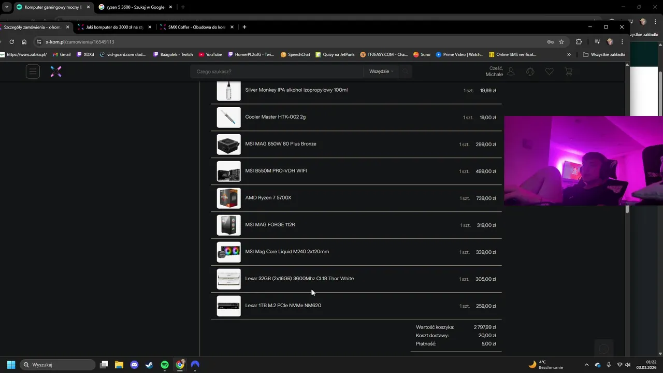Open the headset support icon
663x373 pixels.
(x=530, y=71)
